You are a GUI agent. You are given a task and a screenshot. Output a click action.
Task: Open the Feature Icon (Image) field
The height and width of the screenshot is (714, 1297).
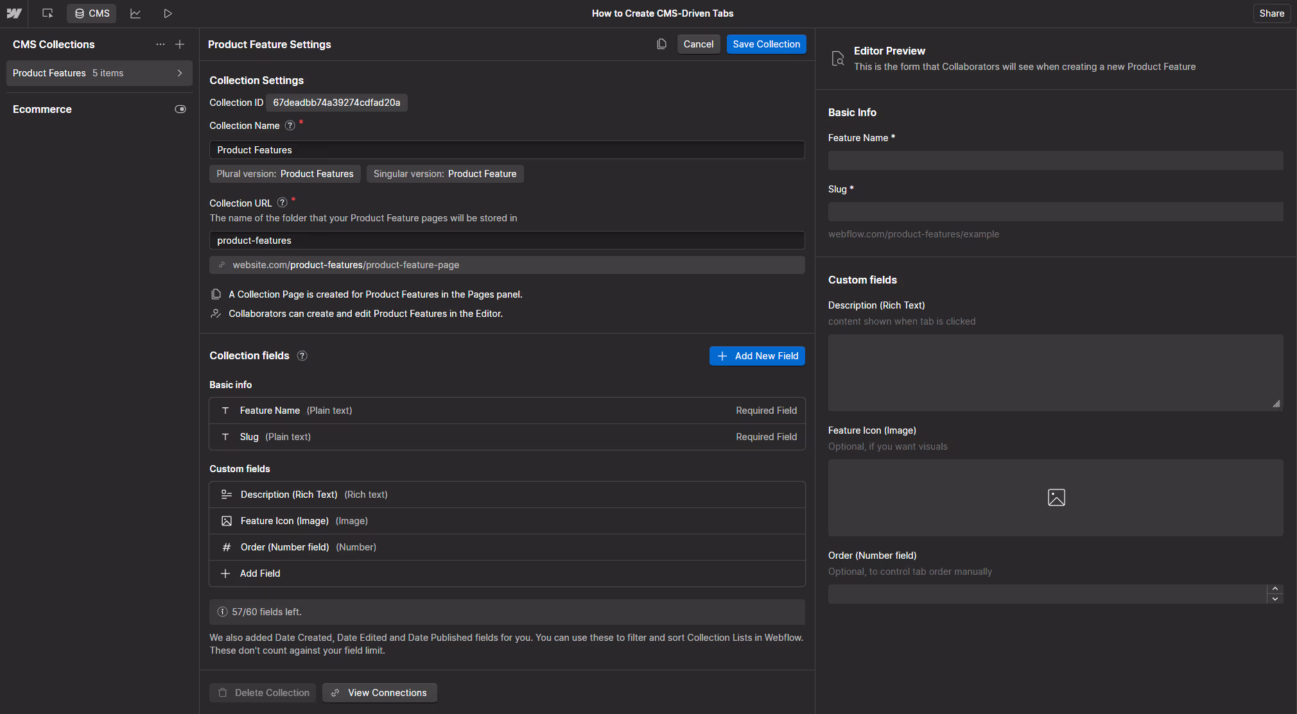coord(507,521)
